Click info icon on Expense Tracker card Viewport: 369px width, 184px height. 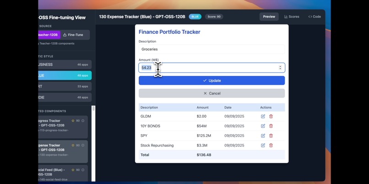point(83,145)
